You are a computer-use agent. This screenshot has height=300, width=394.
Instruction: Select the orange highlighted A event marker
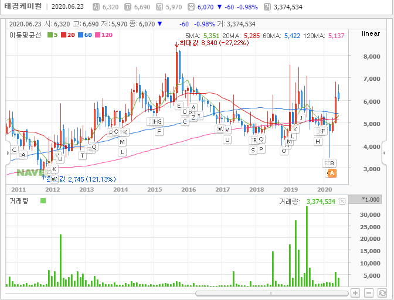332,173
